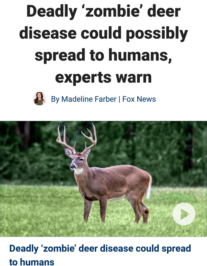Viewport: 207px width, 266px height.
Task: Play the zombie deer video
Action: point(184,214)
